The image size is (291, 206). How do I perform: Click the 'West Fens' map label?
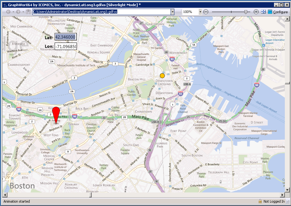[51, 135]
